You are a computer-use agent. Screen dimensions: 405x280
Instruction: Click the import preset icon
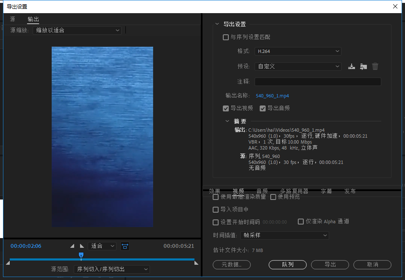pyautogui.click(x=363, y=67)
